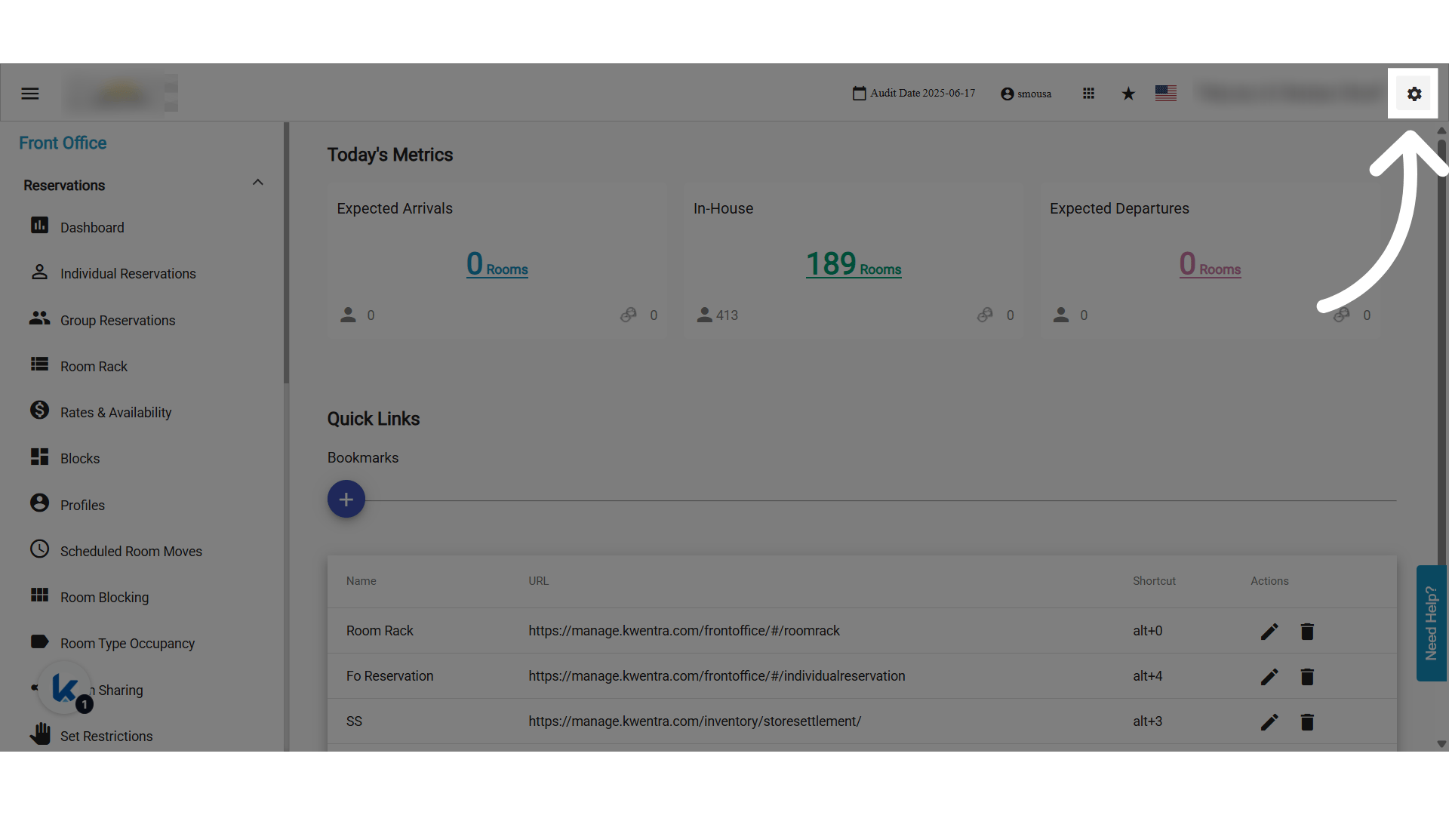The height and width of the screenshot is (815, 1449).
Task: Click the Profiles icon in sidebar
Action: 39,503
